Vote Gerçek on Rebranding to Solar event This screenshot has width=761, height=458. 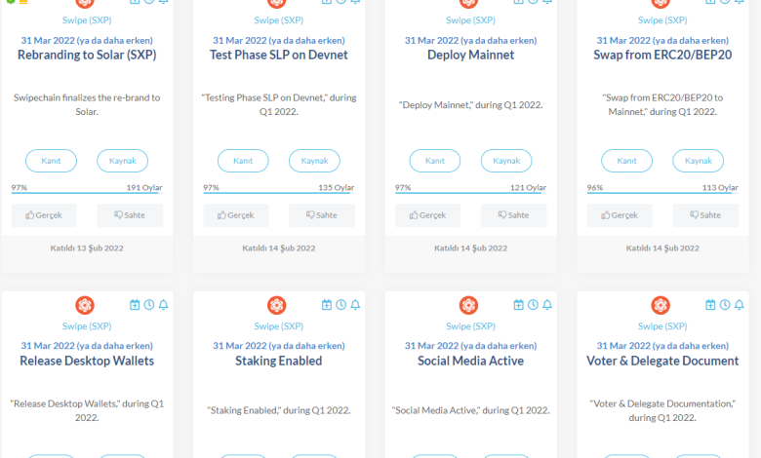pos(44,215)
